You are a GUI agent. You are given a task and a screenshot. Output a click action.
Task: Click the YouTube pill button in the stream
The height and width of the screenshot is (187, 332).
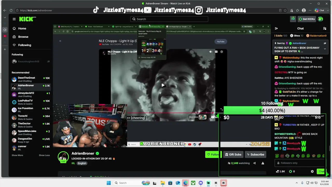coord(221,42)
